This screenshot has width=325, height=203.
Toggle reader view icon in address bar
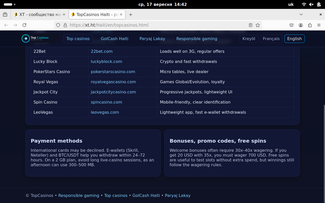pos(251,25)
